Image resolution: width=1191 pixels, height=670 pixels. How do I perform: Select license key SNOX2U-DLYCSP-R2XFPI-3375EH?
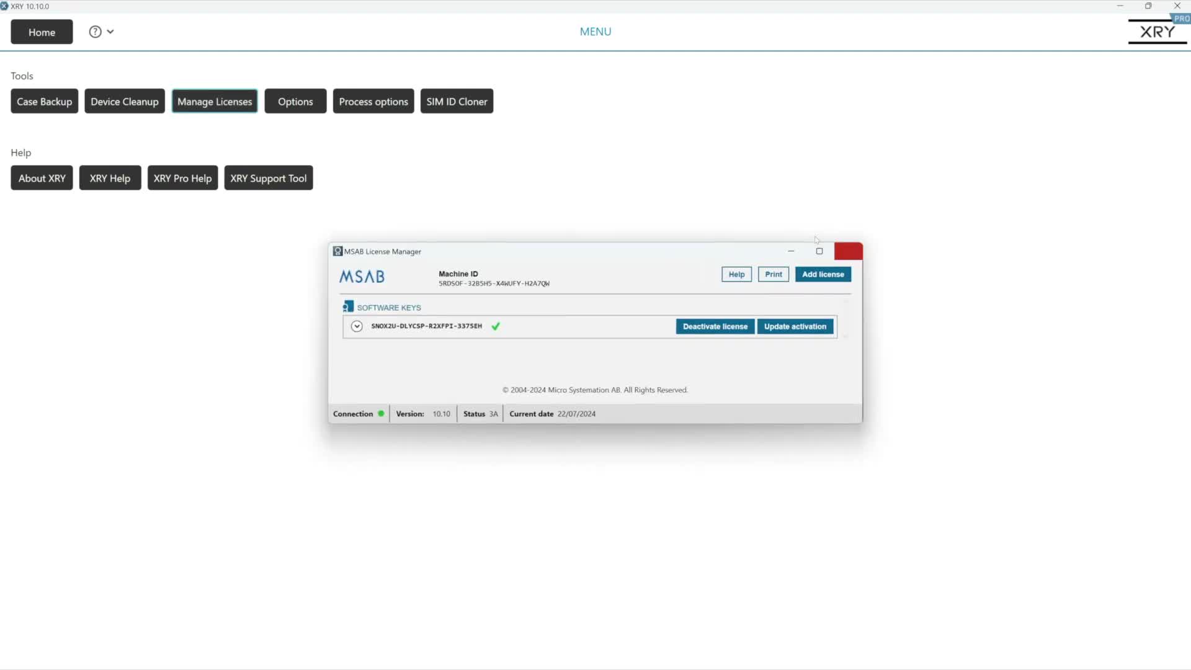tap(426, 326)
